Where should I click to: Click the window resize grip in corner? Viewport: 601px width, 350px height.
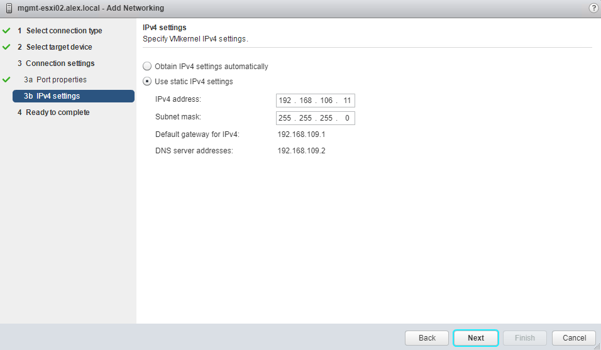tap(597, 346)
